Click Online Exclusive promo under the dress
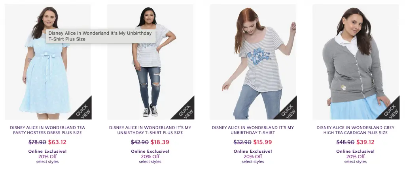The image size is (405, 172). coord(47,151)
